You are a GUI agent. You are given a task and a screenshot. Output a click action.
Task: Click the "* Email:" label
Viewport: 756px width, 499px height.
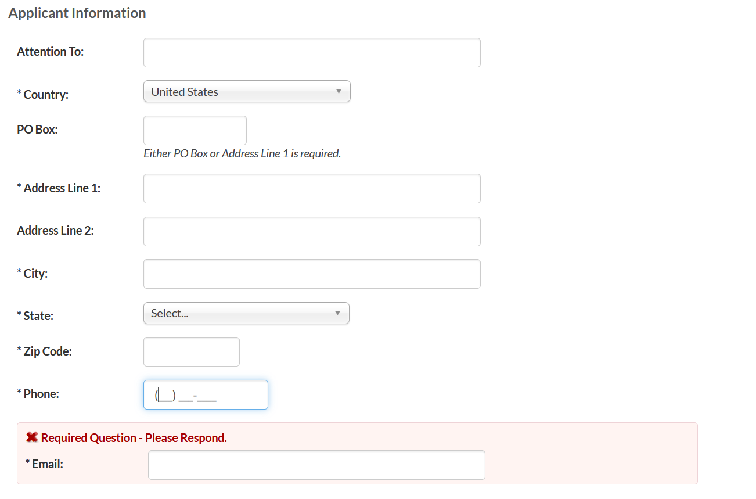[x=44, y=464]
